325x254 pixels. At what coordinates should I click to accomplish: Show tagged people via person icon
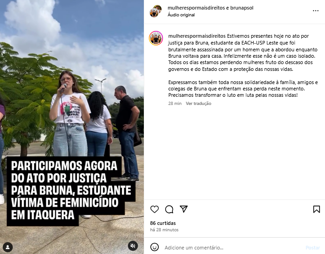click(8, 247)
